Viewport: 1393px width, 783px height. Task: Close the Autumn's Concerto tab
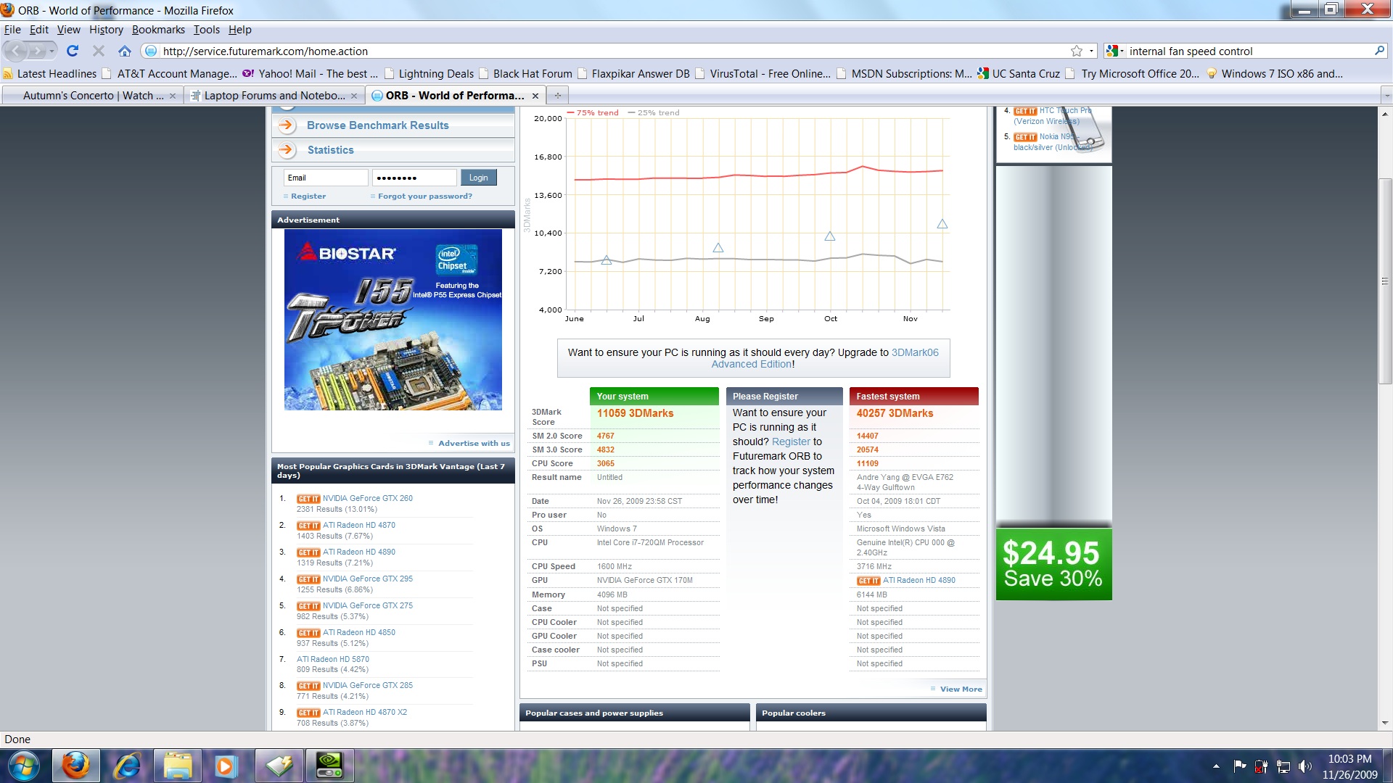(173, 96)
